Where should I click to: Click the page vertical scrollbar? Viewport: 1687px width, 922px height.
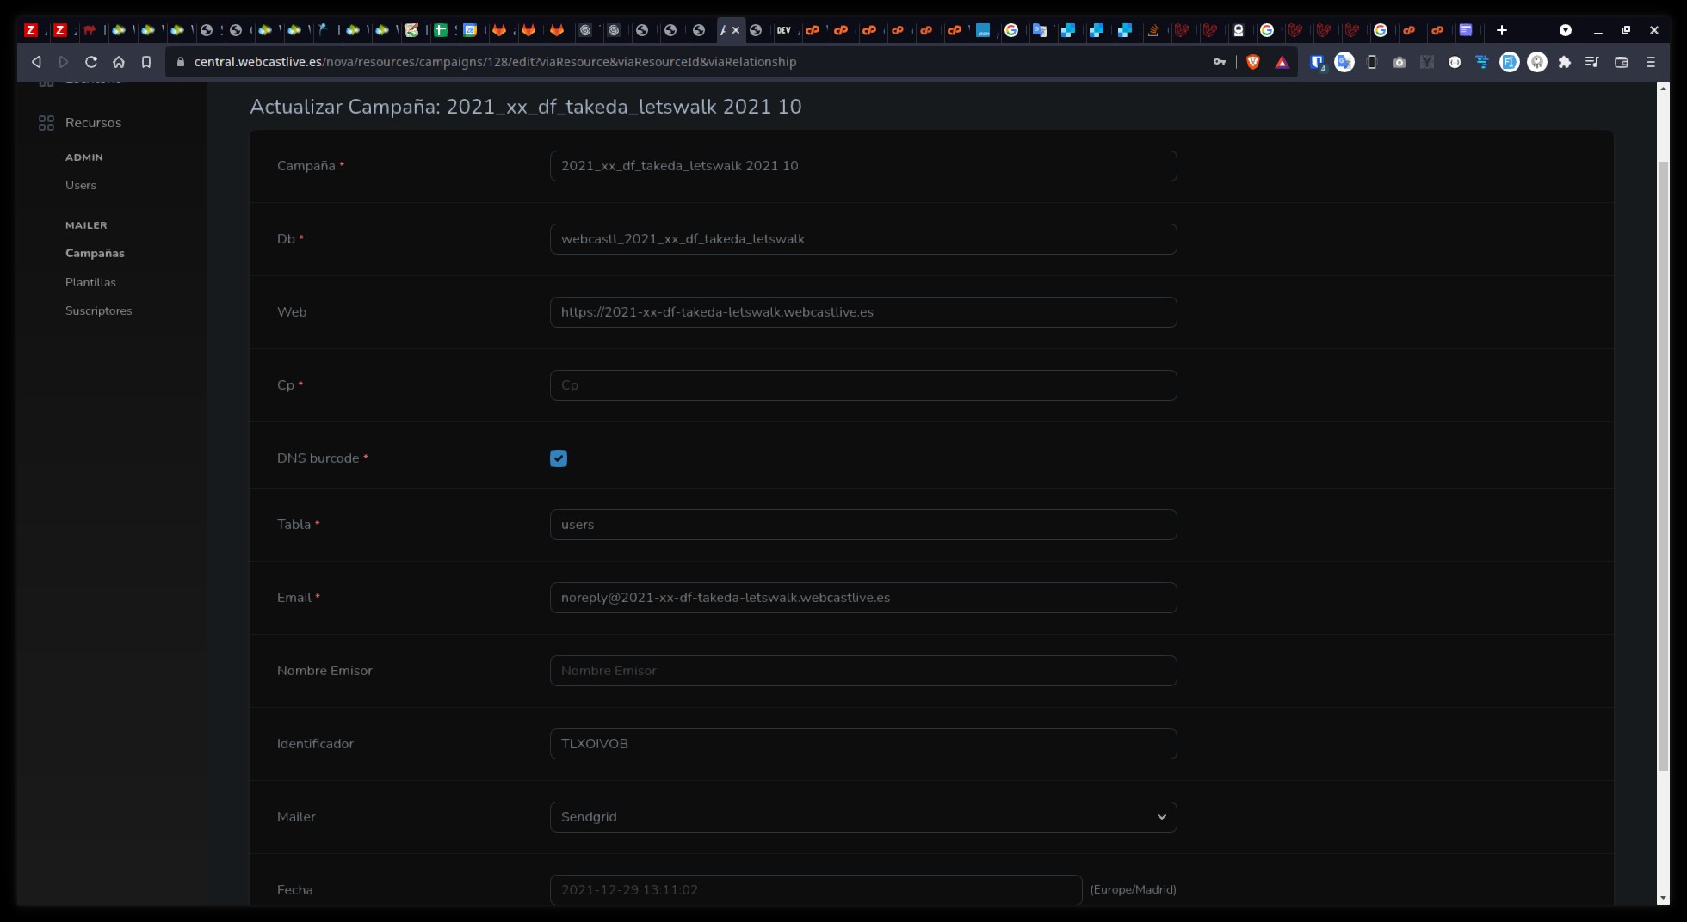[1663, 464]
